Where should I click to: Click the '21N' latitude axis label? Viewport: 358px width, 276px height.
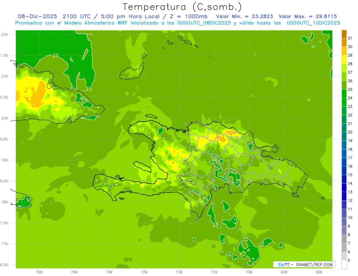(x=4, y=77)
